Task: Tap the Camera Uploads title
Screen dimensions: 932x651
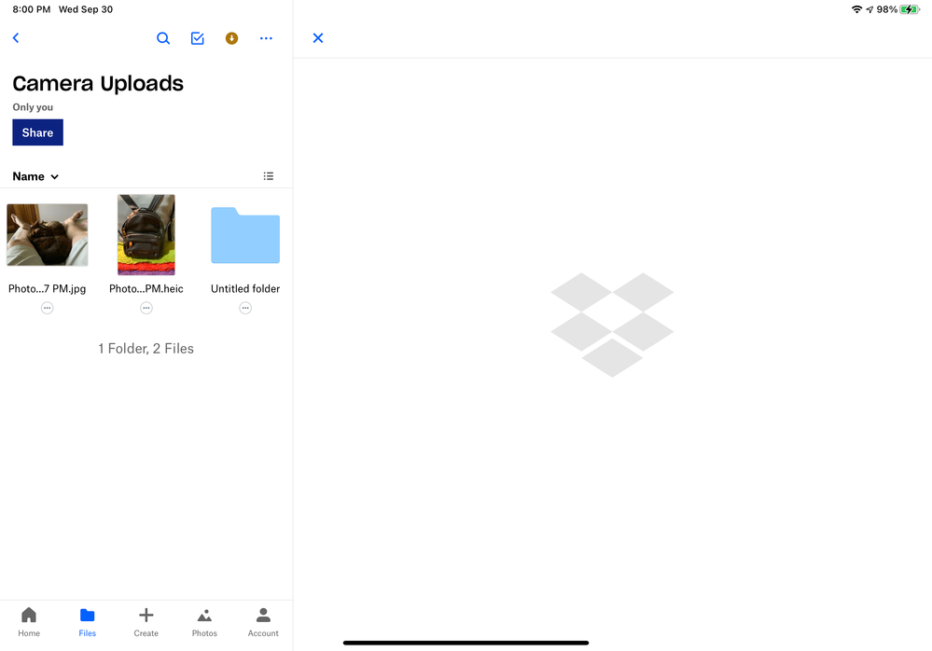Action: click(98, 83)
